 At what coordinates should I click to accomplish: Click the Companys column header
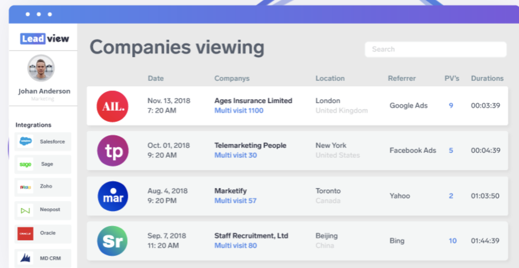coord(232,78)
